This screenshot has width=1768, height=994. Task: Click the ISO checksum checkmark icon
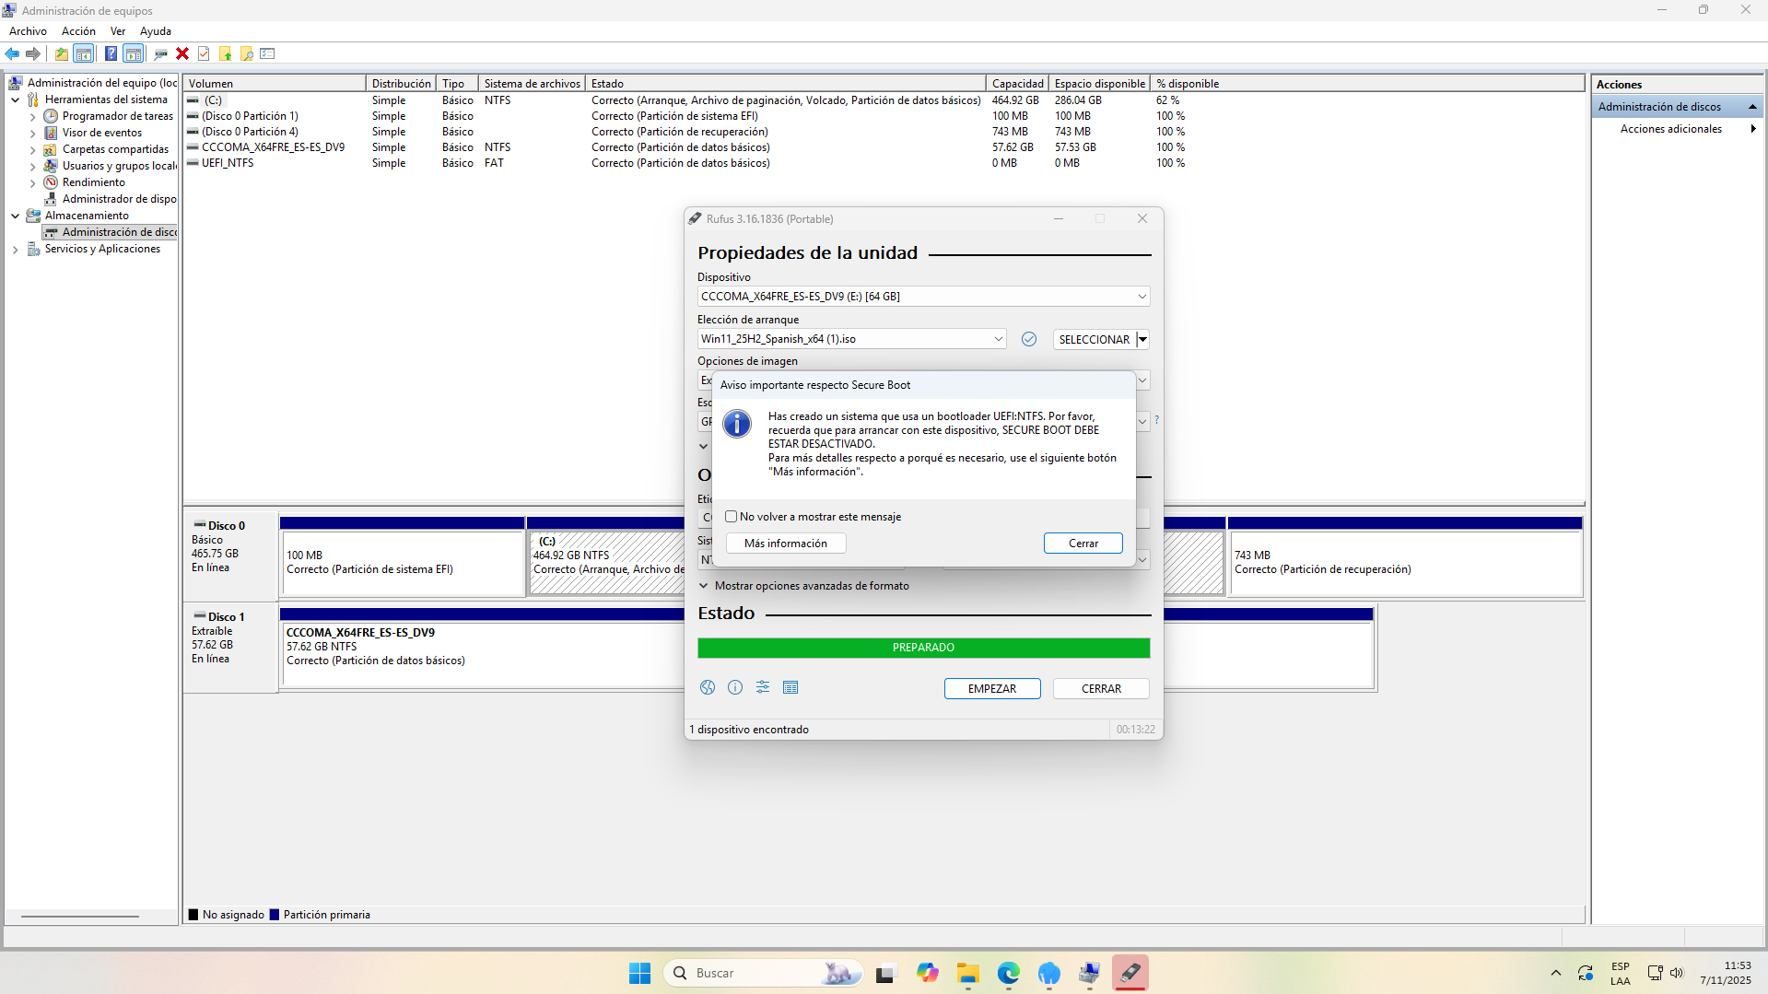[1029, 339]
